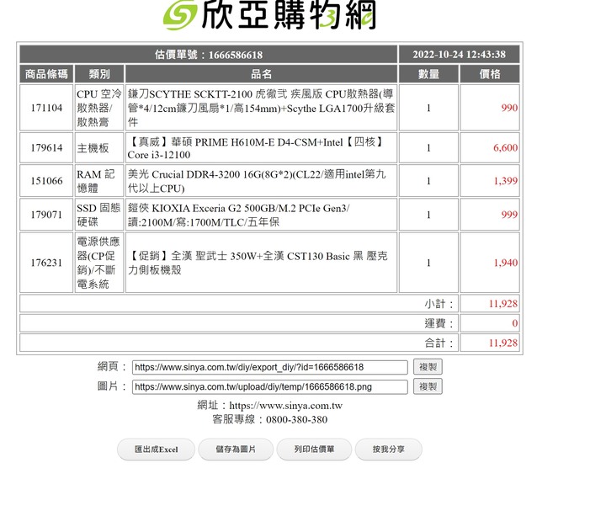Click the 2022-10-24 12:43:38 timestamp
Image resolution: width=606 pixels, height=532 pixels.
click(x=460, y=55)
